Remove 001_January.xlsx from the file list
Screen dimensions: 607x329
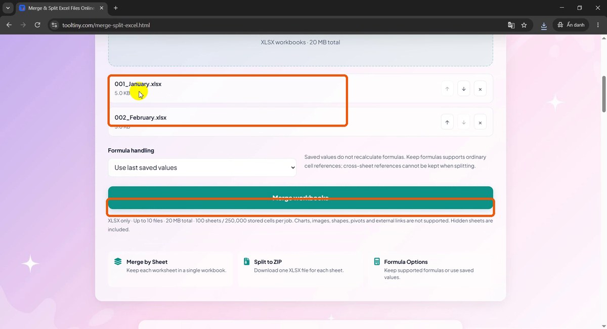coord(480,89)
